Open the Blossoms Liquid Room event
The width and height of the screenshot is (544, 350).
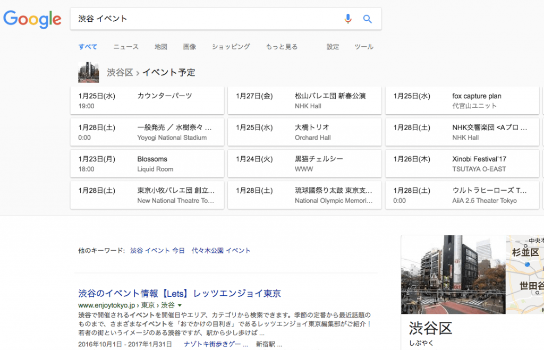[x=147, y=164]
